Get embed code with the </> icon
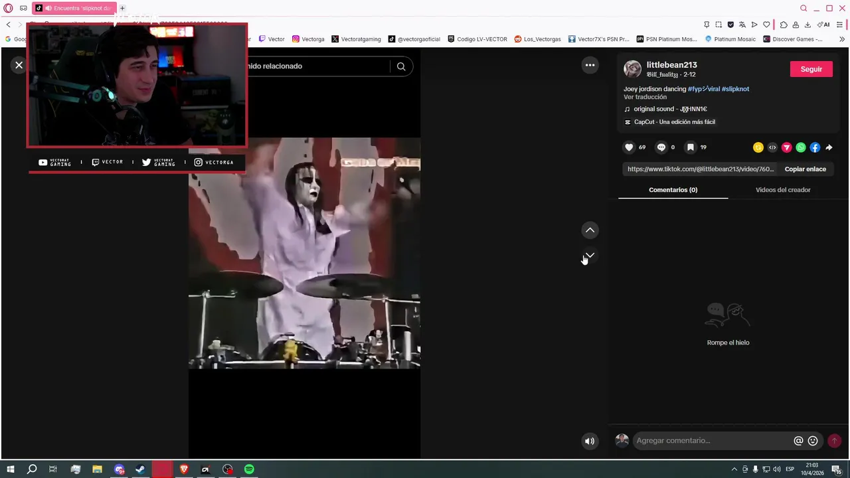850x478 pixels. [772, 147]
